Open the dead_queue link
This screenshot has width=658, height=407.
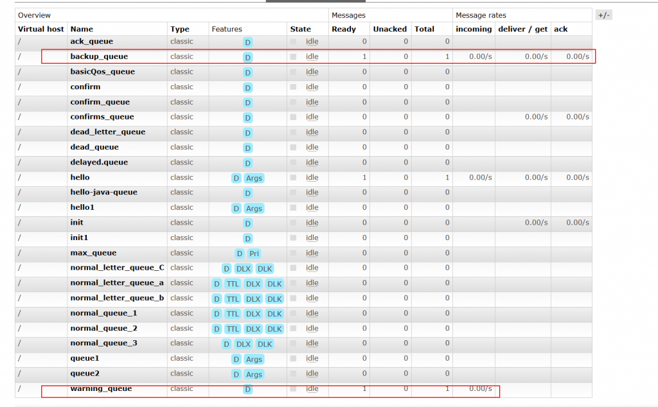[x=94, y=147]
